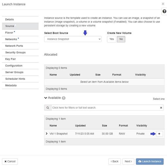
Task: Click the Private visibility cell
Action: click(140, 134)
